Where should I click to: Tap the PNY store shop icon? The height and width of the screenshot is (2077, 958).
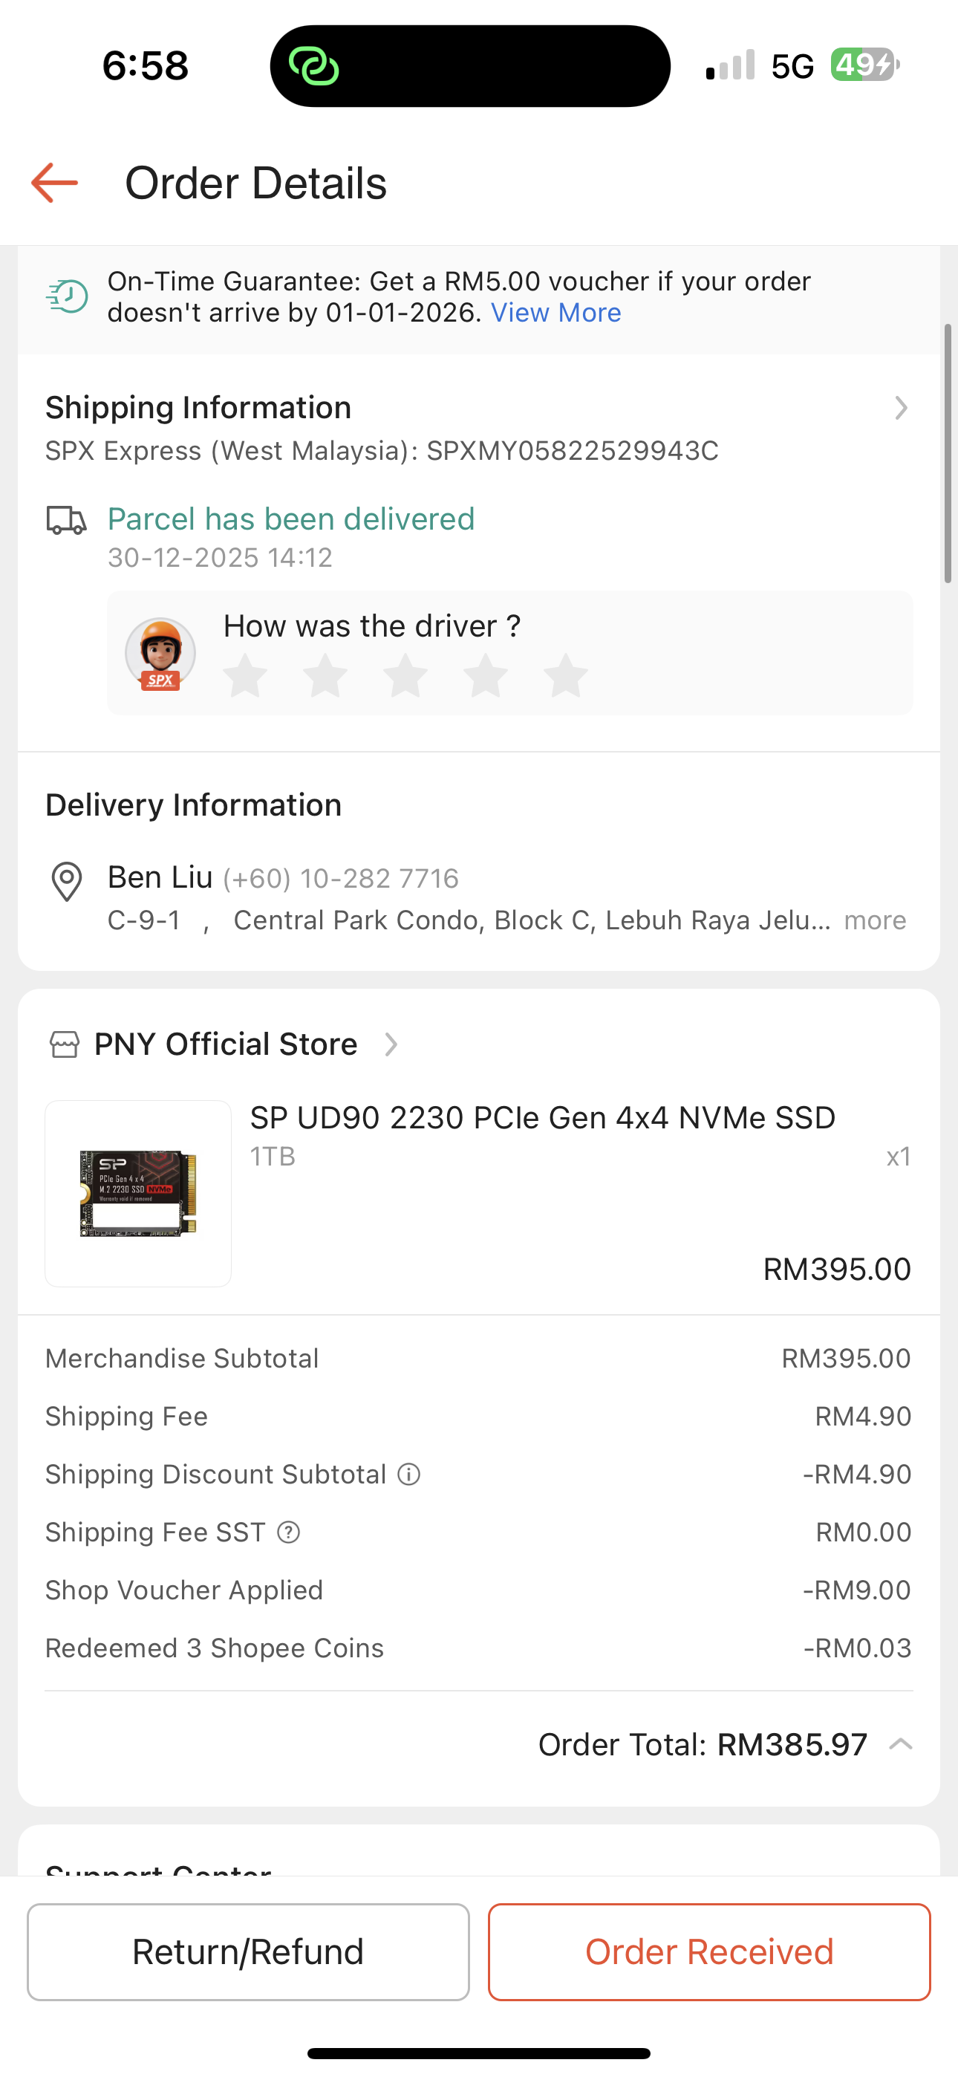click(x=65, y=1044)
